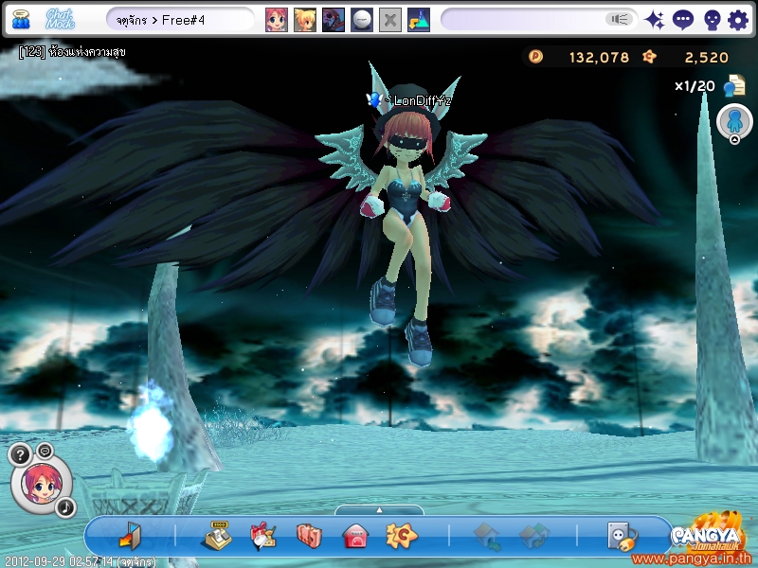This screenshot has height=568, width=758.
Task: Click the grayed house swap icon
Action: [x=533, y=537]
